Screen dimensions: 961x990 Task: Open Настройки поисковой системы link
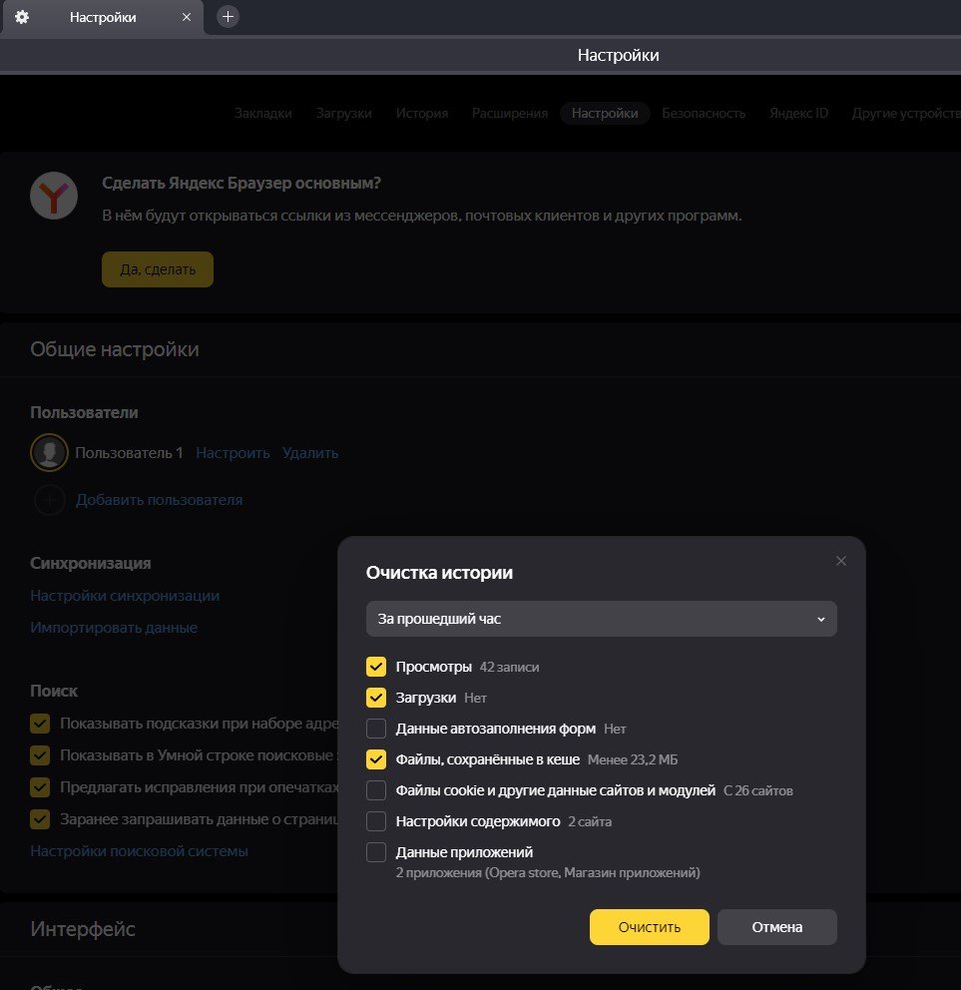pos(139,851)
